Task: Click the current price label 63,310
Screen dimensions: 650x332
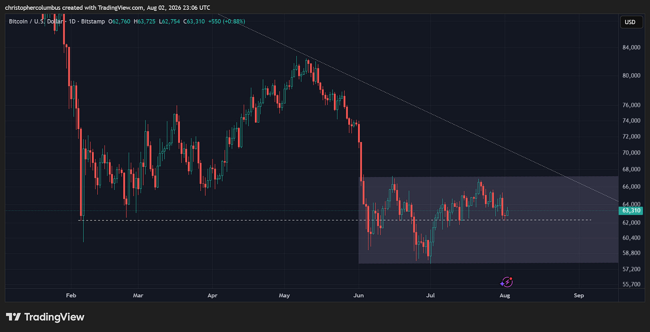Action: (630, 211)
